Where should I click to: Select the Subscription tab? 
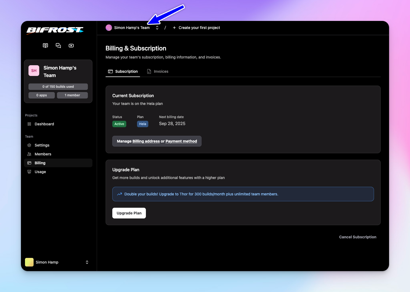pos(123,71)
